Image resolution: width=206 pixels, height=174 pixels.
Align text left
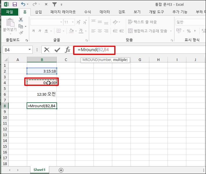click(93, 31)
